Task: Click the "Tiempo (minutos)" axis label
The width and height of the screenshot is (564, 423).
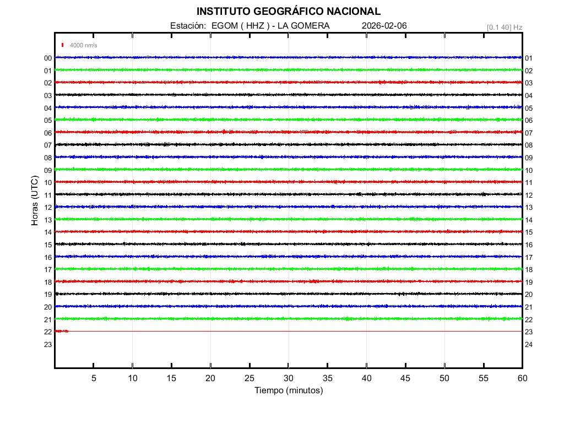Action: click(x=288, y=391)
